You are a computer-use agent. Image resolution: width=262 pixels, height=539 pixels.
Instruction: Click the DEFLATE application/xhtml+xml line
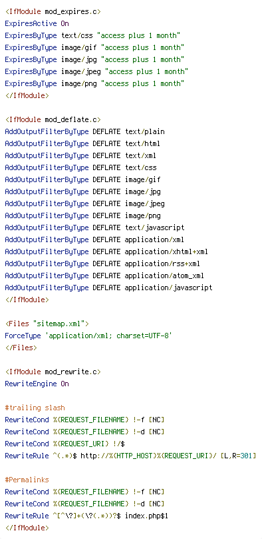106,252
